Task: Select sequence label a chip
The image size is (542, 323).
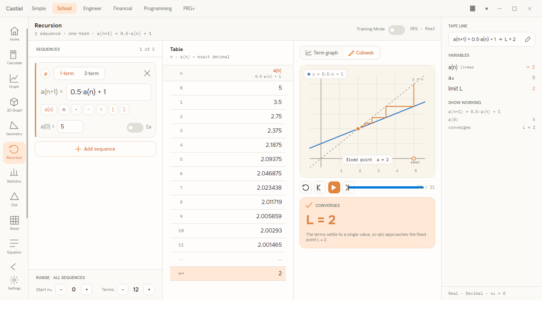Action: point(46,74)
